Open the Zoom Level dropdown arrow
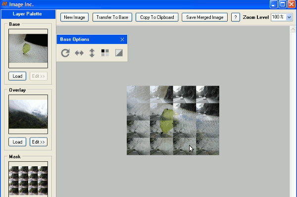Image resolution: width=297 pixels, height=197 pixels. [289, 17]
